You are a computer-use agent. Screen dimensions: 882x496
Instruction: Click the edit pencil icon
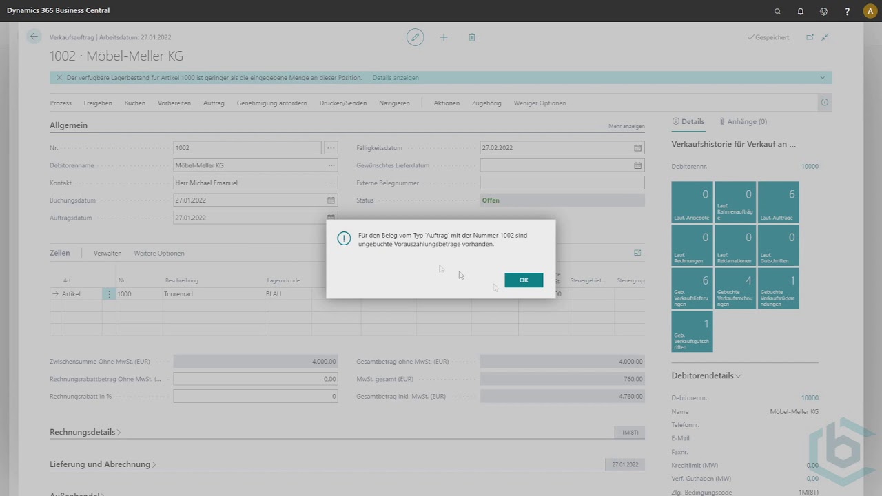[415, 37]
